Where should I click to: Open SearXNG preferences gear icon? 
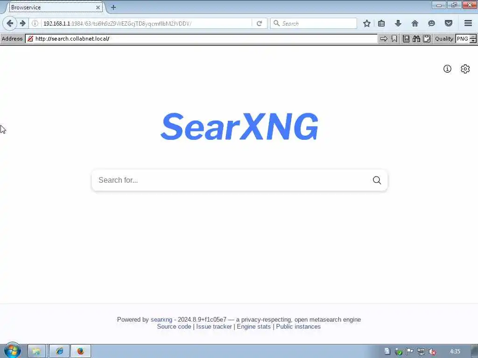(x=465, y=69)
